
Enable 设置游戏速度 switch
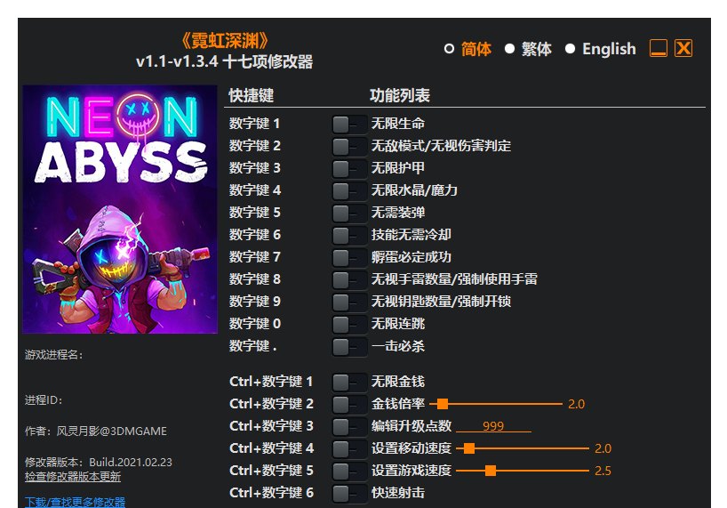[x=349, y=472]
